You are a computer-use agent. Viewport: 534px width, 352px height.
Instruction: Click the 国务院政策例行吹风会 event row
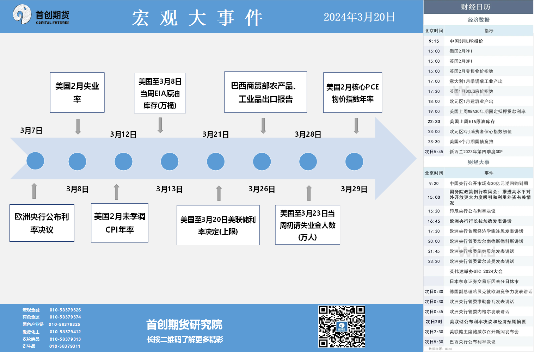[478, 197]
